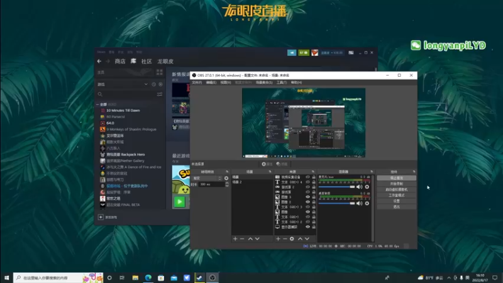Toggle visibility of video capture device source
Image resolution: width=503 pixels, height=283 pixels.
pos(307,177)
